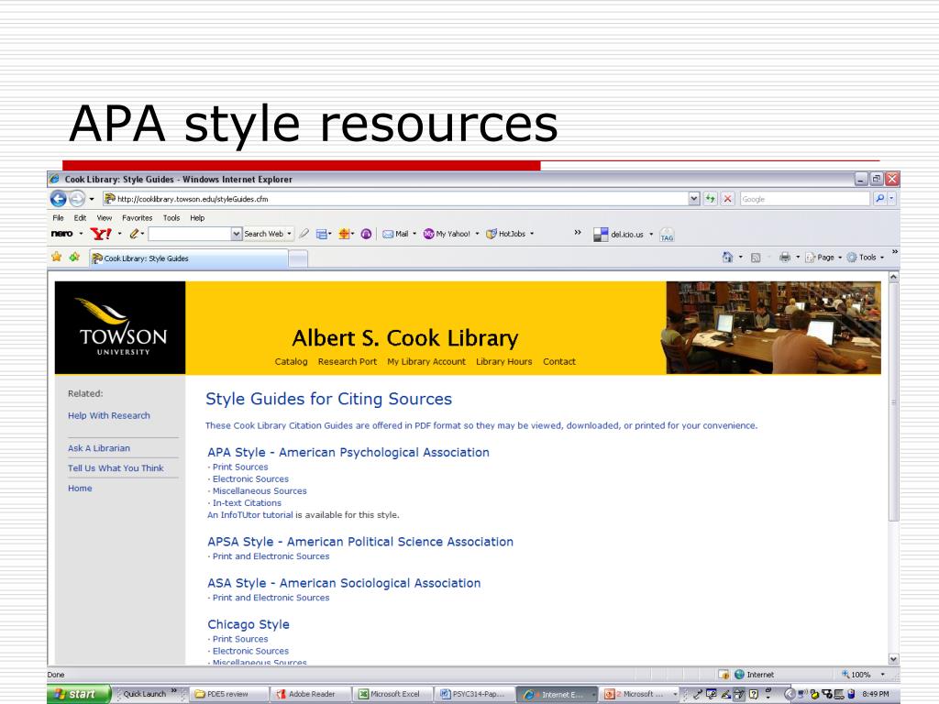
Task: Open ASA Print and Electronic Sources
Action: tap(271, 598)
